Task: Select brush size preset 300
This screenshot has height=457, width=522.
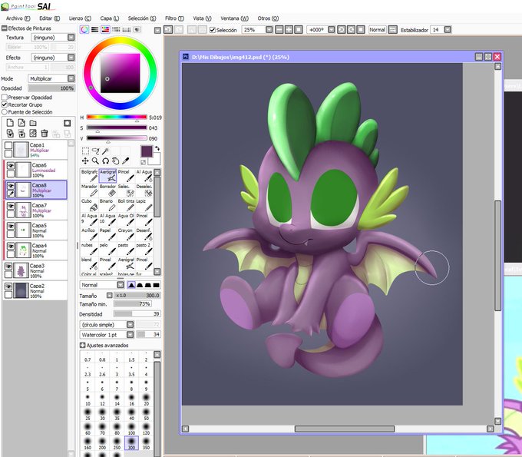Action: click(131, 443)
